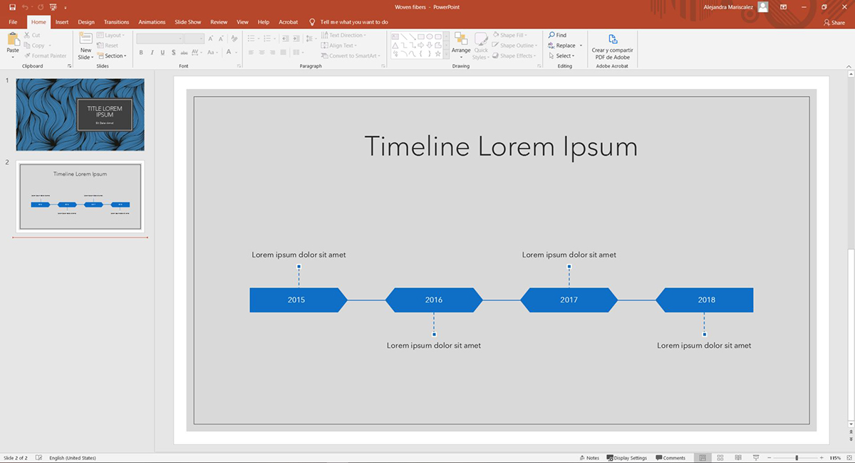Toggle the Notes pane in status bar
The height and width of the screenshot is (463, 855).
pyautogui.click(x=589, y=458)
